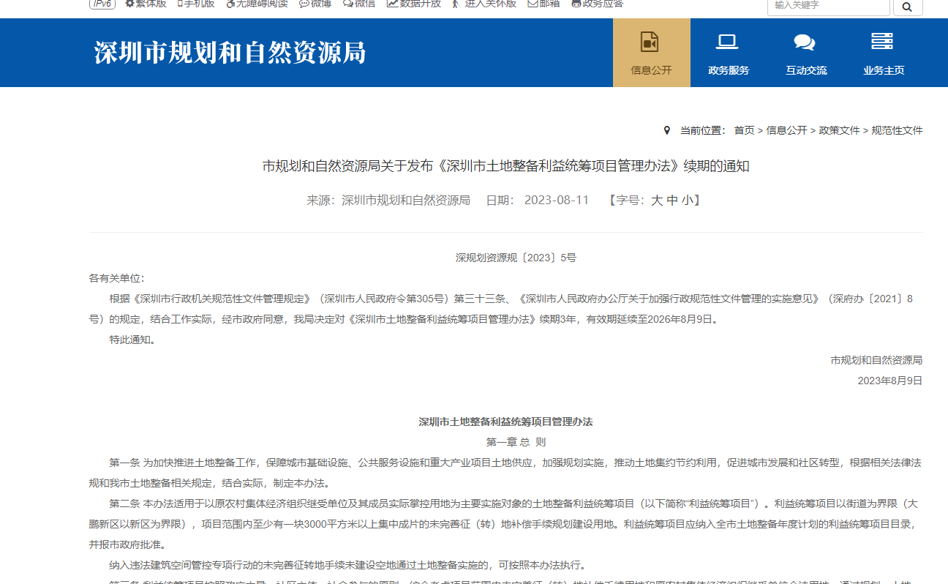Click the search magnifier button
The width and height of the screenshot is (948, 584).
tap(908, 7)
